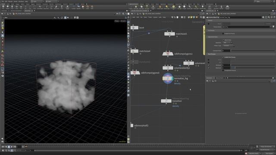Add a Spot Light from shelf

tap(141, 7)
